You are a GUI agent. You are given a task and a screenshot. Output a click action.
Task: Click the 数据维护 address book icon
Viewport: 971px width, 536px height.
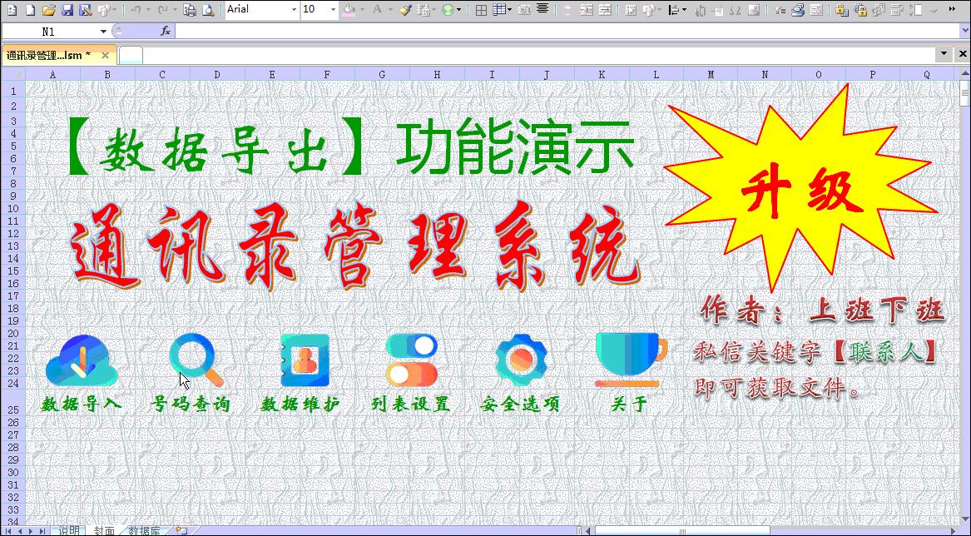point(304,360)
